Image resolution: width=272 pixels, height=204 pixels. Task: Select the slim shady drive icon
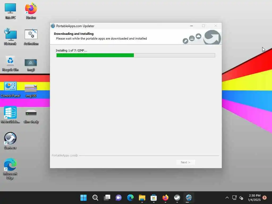coord(31,116)
